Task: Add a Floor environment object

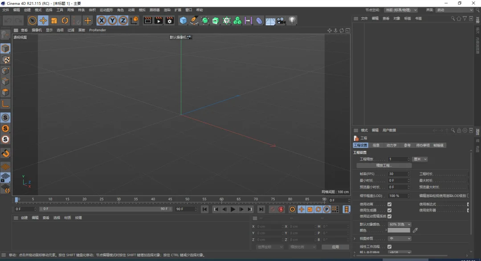Action: pos(270,21)
